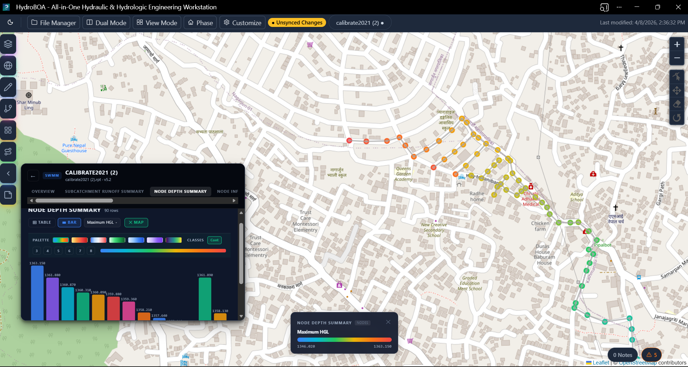Click the Unsynced Changes badge
Screen dimensions: 688x367
pos(297,23)
